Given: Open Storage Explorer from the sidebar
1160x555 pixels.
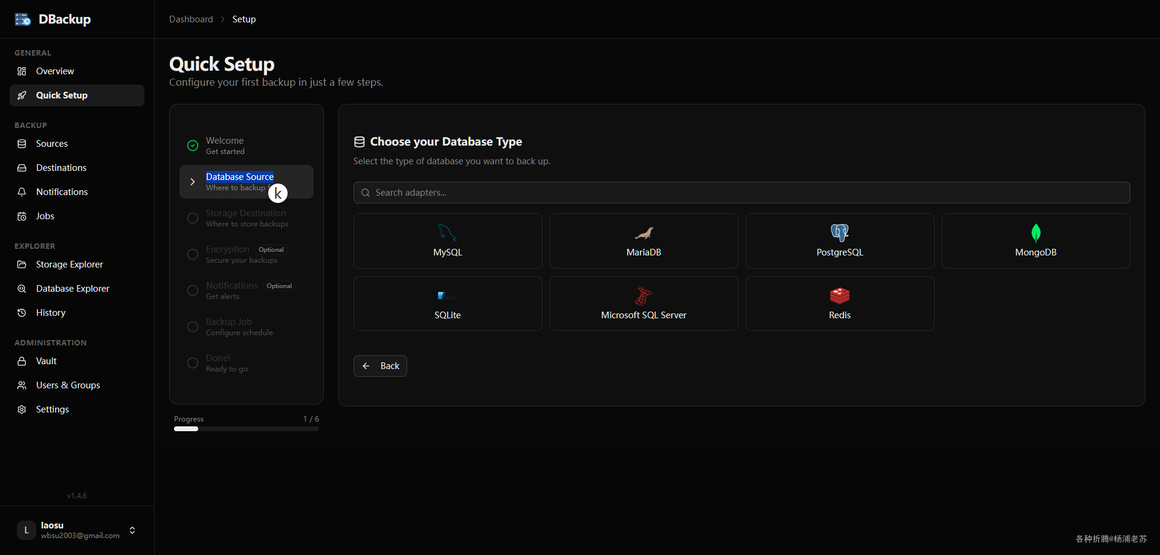Looking at the screenshot, I should pos(77,265).
